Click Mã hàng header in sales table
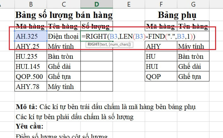The image size is (223, 138). point(31,26)
